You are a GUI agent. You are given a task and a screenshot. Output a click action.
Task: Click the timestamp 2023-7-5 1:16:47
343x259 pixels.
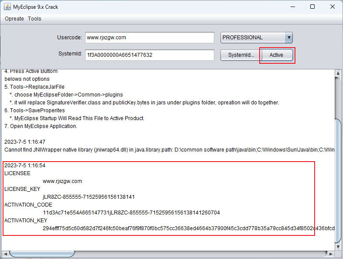coord(25,142)
